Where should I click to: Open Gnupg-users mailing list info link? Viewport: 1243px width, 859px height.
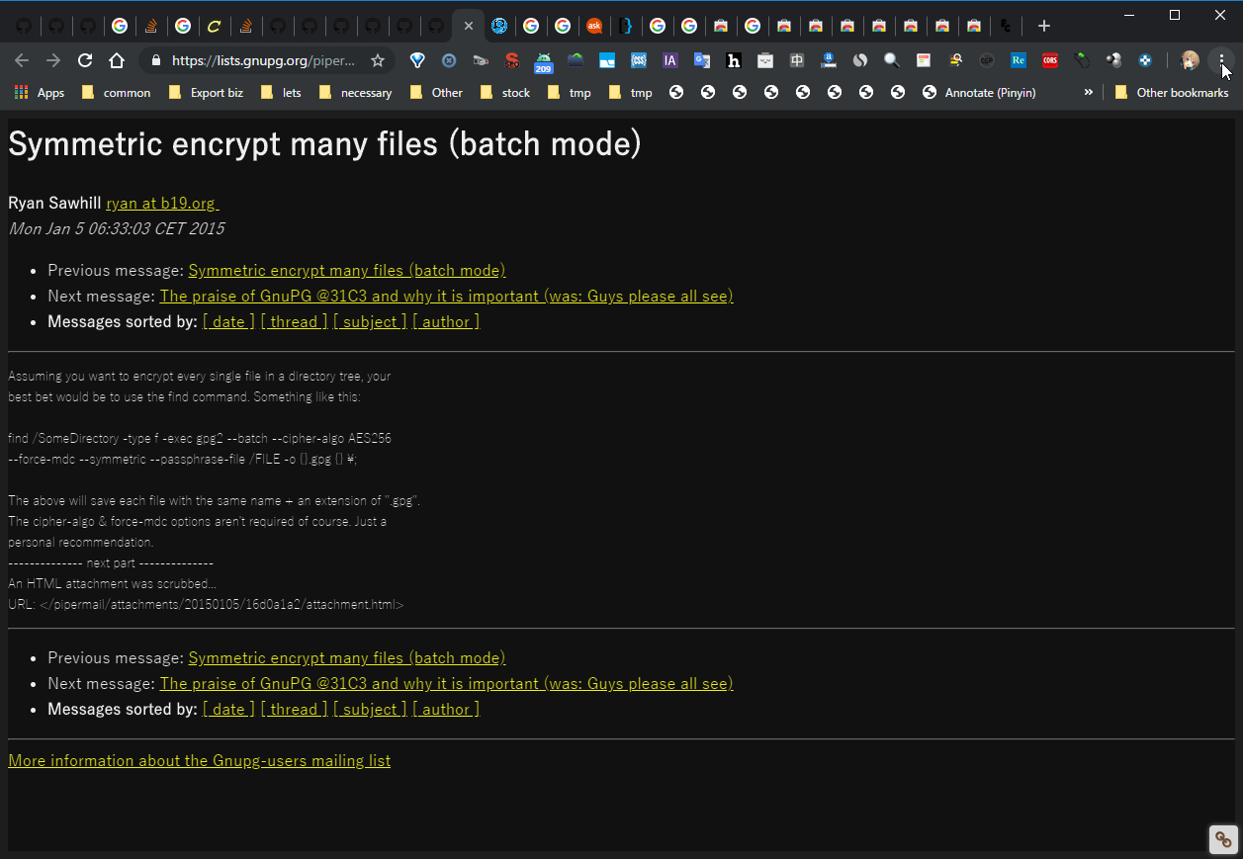[x=199, y=760]
